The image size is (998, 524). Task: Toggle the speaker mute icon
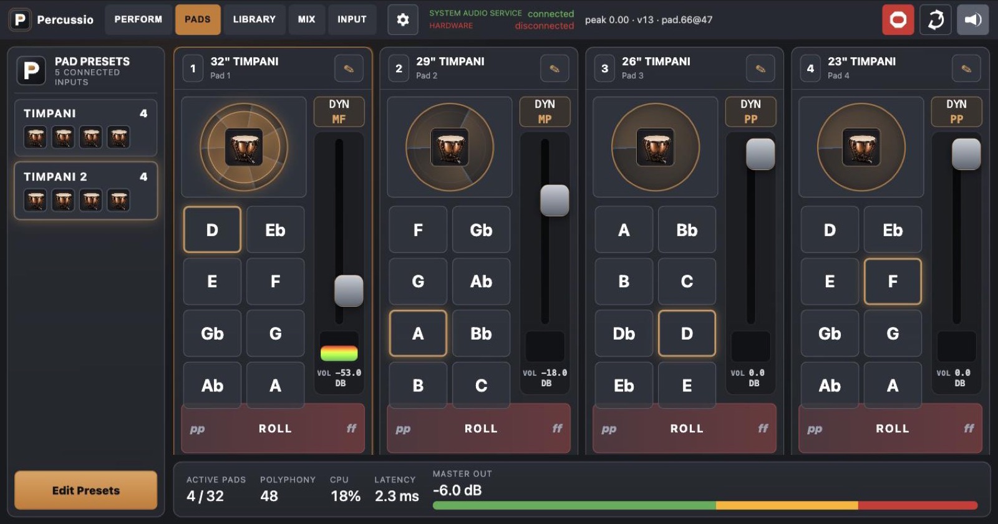coord(973,19)
